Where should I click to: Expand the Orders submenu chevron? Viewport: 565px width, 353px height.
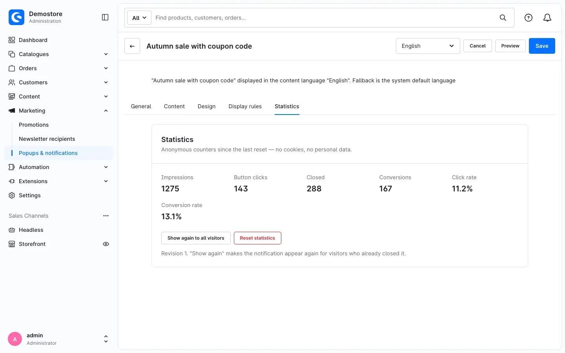(x=106, y=68)
